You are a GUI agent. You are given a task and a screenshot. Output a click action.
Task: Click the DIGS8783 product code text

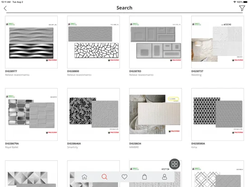click(135, 71)
